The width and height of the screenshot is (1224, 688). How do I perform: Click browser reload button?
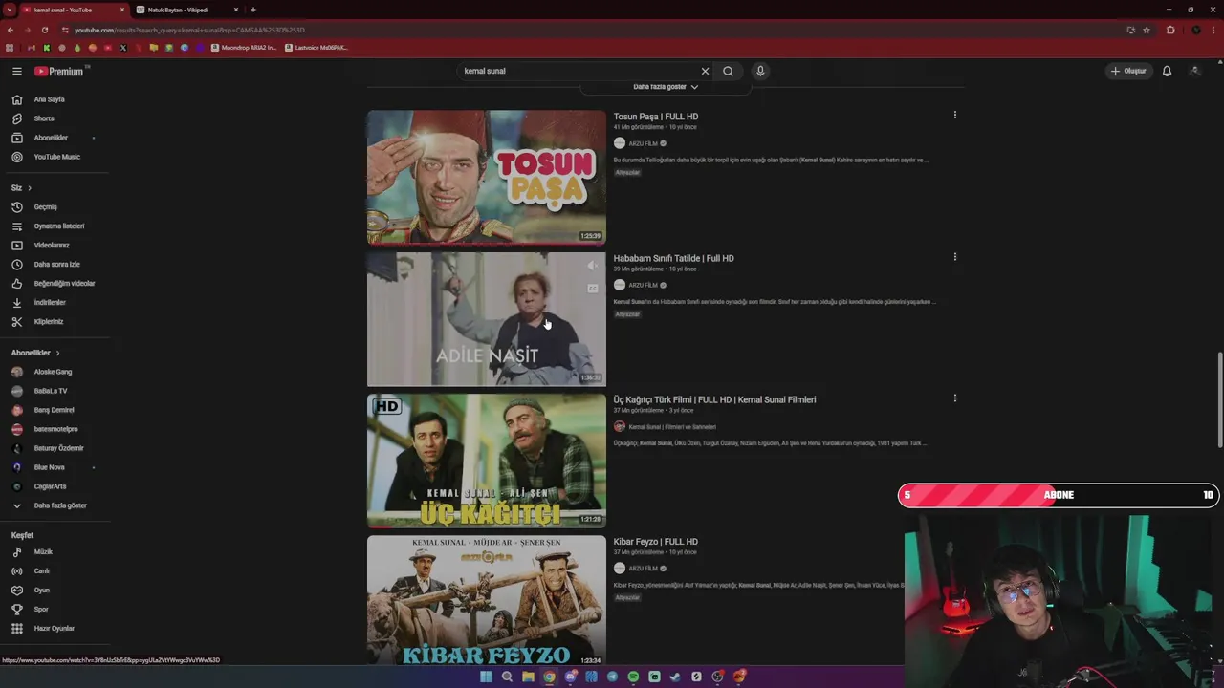coord(44,30)
